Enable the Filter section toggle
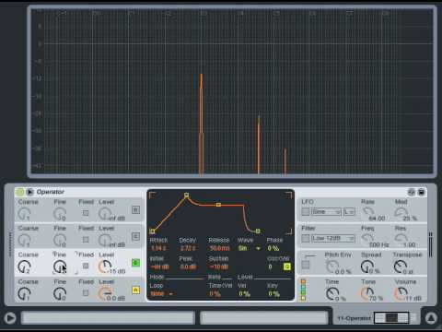 pyautogui.click(x=306, y=238)
